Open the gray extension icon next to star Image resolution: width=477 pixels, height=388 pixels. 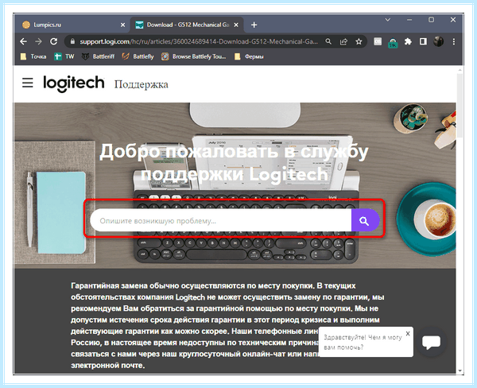pos(378,41)
